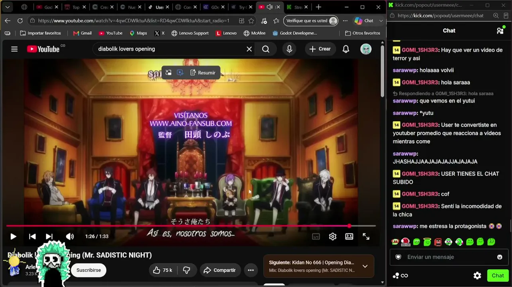
Task: Open the Lenovo Support bookmark
Action: pyautogui.click(x=190, y=33)
